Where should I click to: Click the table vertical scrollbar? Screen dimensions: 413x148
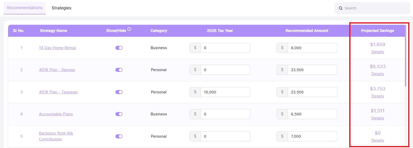click(405, 56)
